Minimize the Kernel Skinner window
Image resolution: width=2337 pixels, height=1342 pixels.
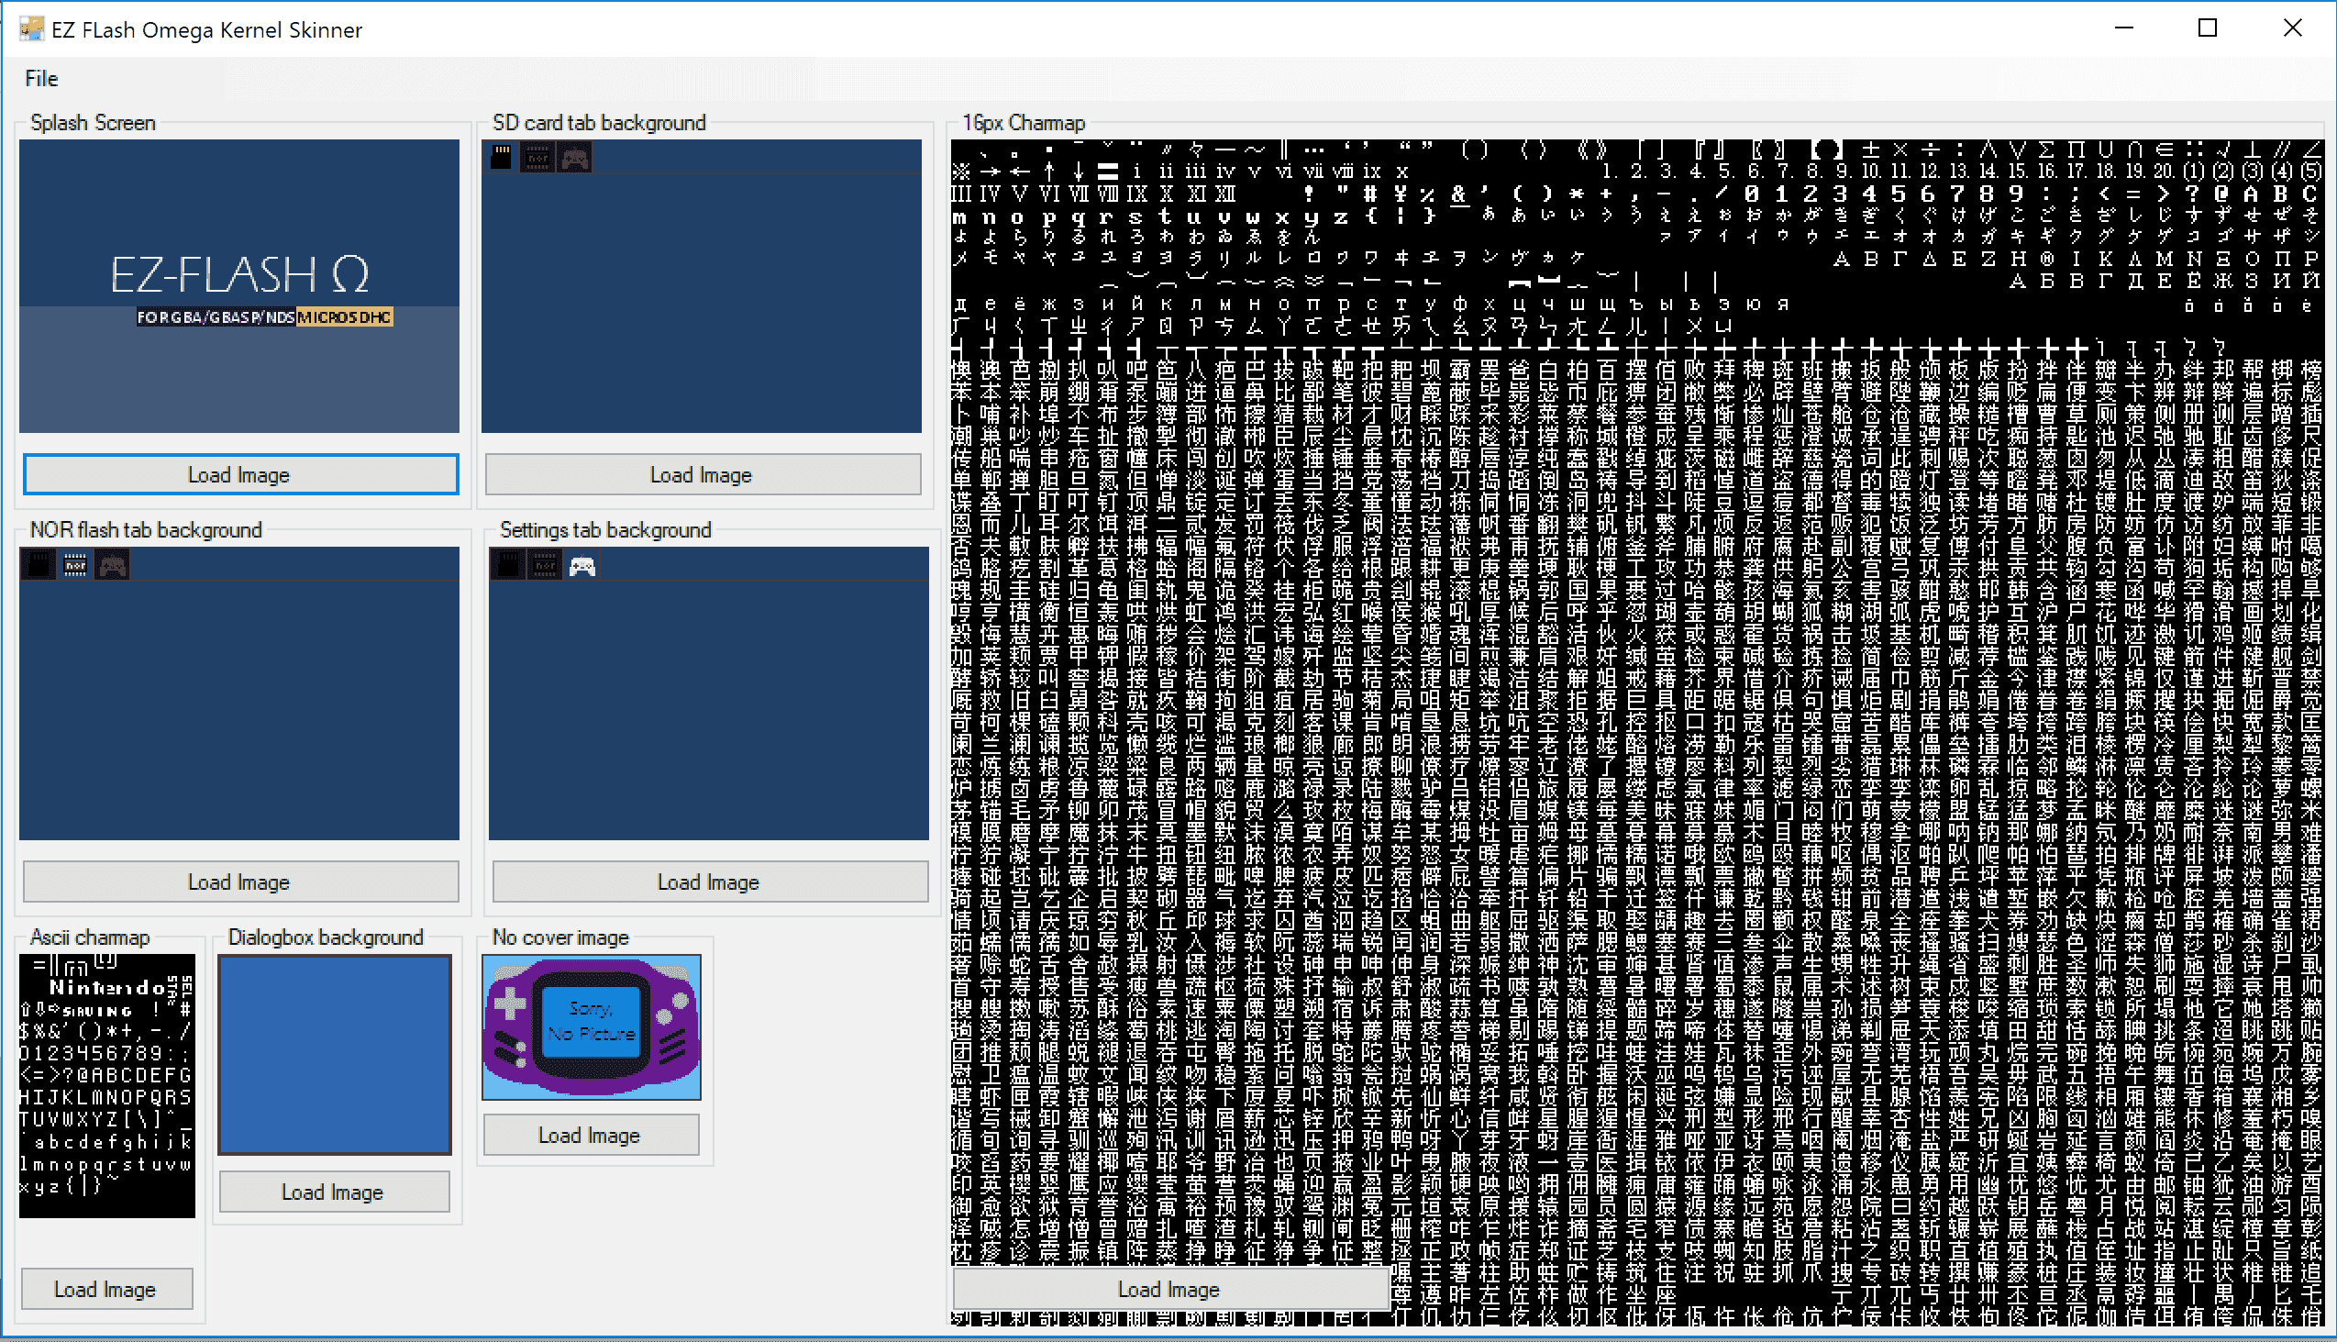(x=2124, y=28)
